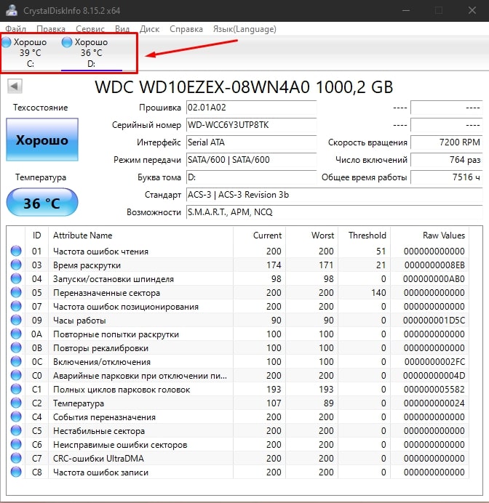Select the row Полных циклов парковок головок

238,389
